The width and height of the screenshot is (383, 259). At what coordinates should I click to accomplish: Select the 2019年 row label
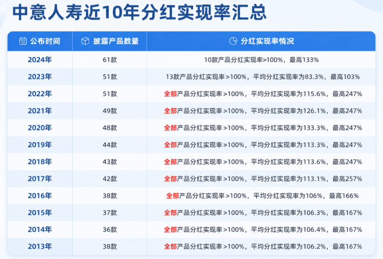[40, 145]
